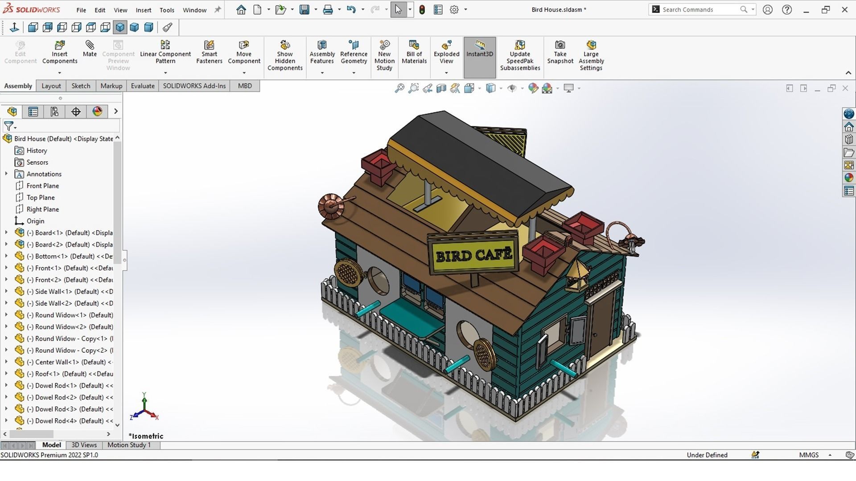Open the DisplayManager tab icon
This screenshot has width=856, height=481.
pyautogui.click(x=97, y=111)
